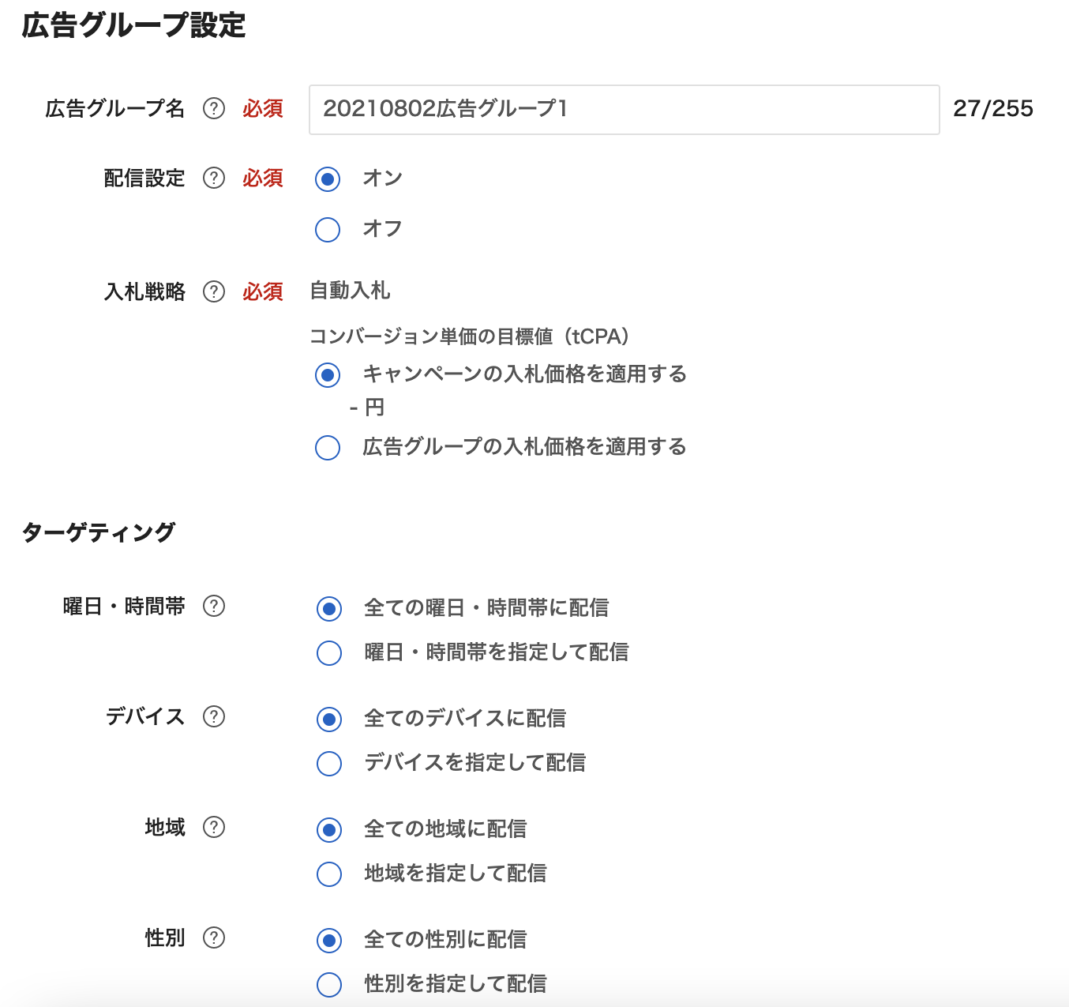Show help tooltip for 曜日・時間帯
Image resolution: width=1069 pixels, height=1007 pixels.
214,607
